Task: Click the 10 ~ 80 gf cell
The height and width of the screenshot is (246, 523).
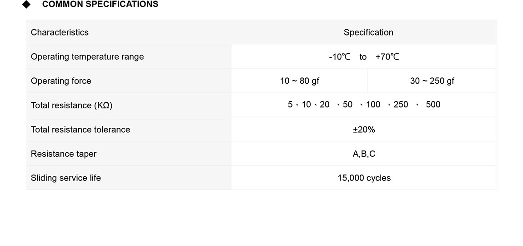Action: (x=300, y=81)
